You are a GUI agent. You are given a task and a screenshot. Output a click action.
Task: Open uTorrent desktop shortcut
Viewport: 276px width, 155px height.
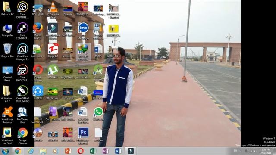pyautogui.click(x=53, y=71)
